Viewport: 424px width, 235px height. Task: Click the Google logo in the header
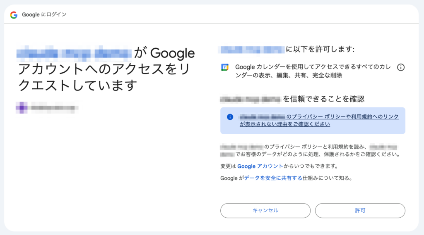point(14,15)
